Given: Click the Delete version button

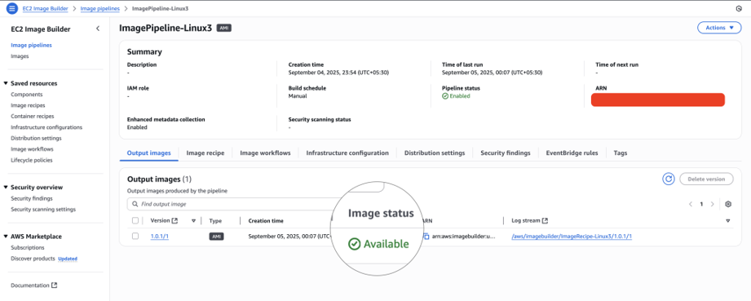Looking at the screenshot, I should 706,179.
